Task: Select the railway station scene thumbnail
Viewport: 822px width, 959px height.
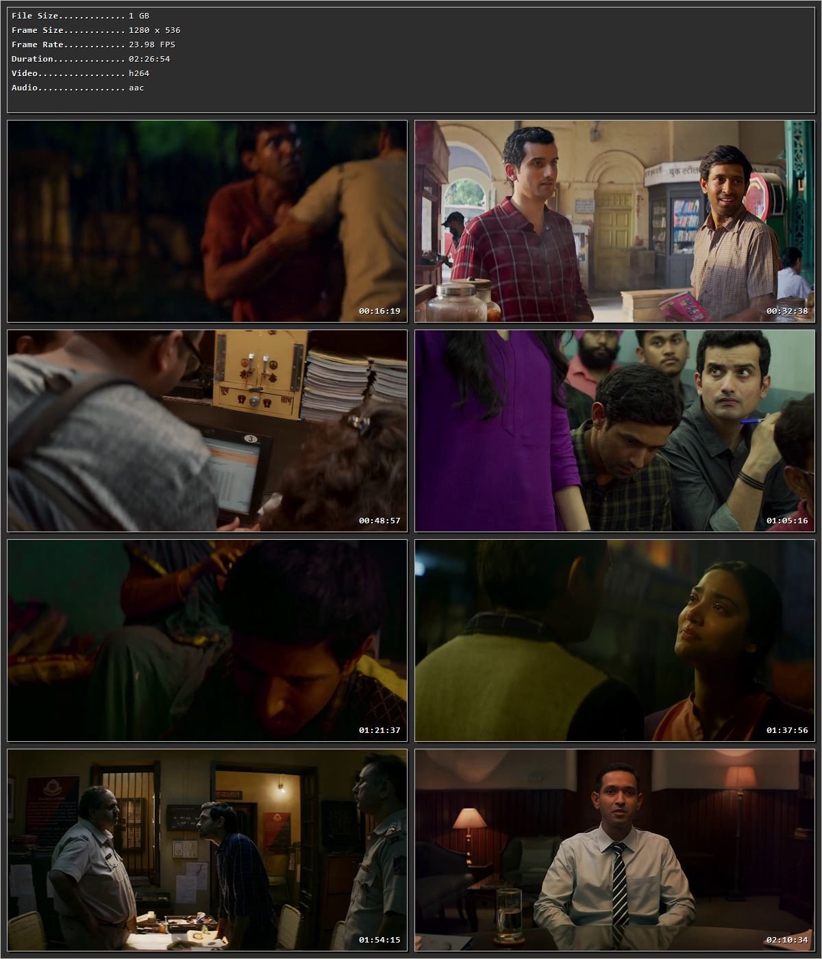Action: coord(613,219)
